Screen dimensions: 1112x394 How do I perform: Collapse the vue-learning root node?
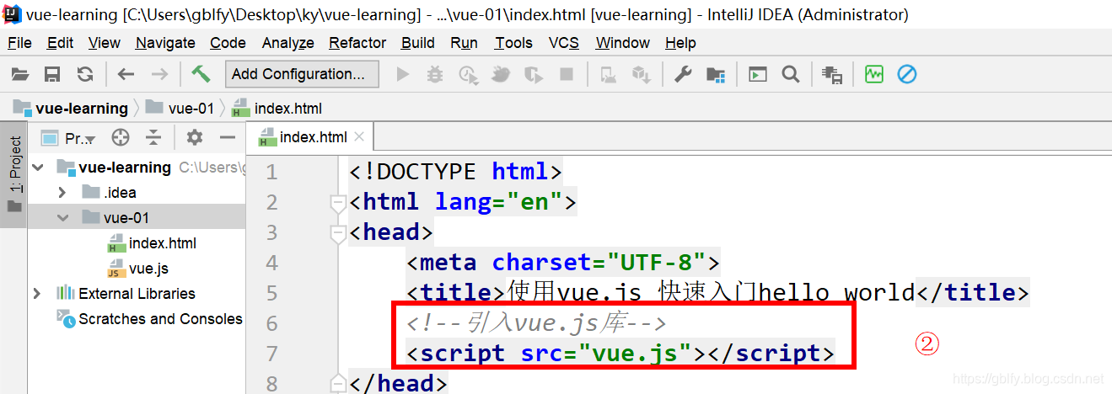tap(38, 168)
